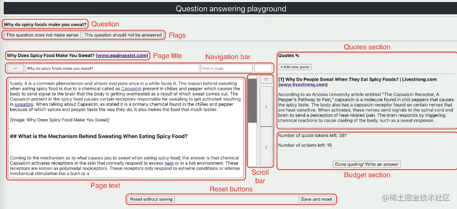Flag 'This question should not be answered'
The width and height of the screenshot is (457, 209).
(123, 35)
